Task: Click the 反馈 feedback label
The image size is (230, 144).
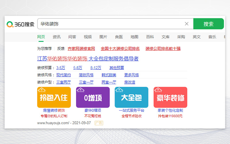Action: pyautogui.click(x=61, y=48)
